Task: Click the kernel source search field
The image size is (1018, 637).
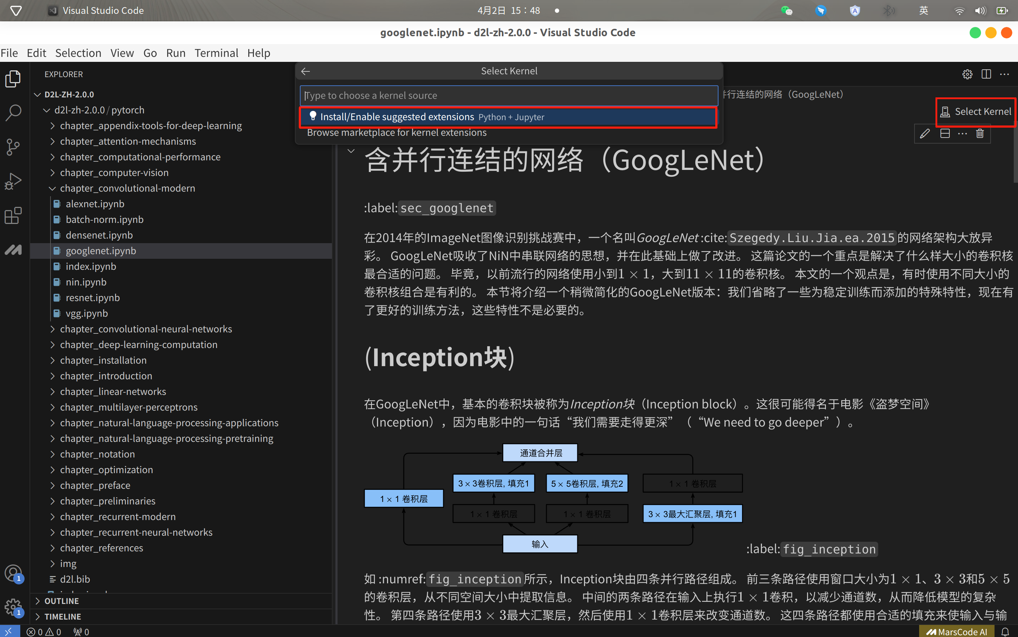Action: (508, 96)
